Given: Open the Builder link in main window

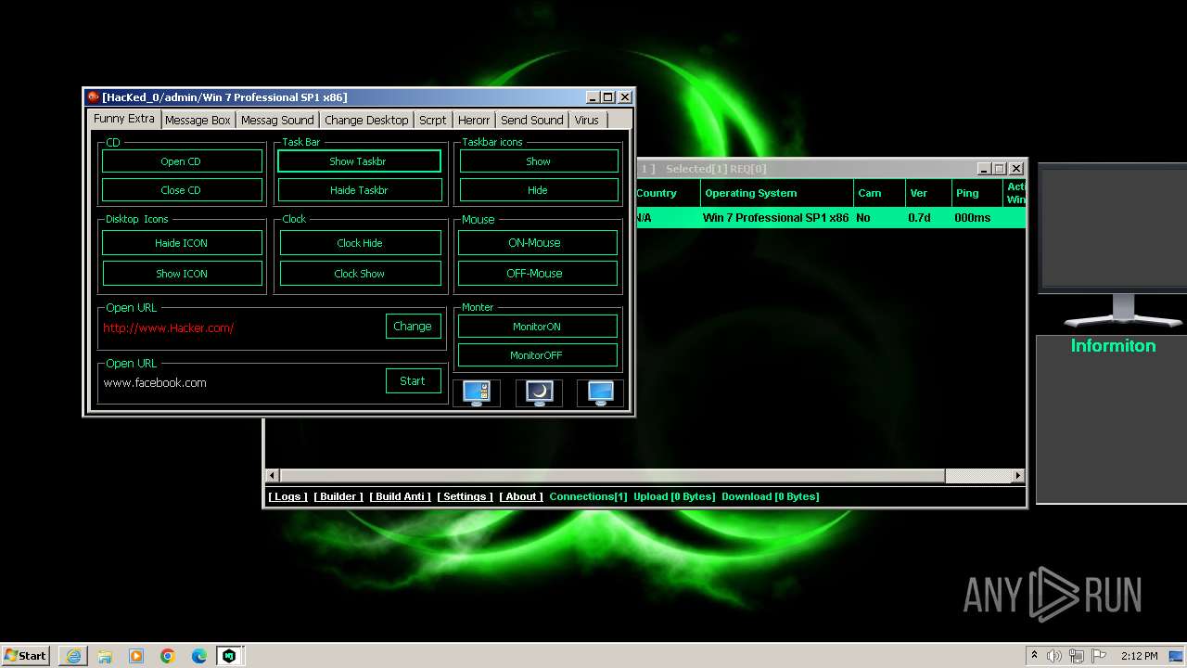Looking at the screenshot, I should 338,497.
